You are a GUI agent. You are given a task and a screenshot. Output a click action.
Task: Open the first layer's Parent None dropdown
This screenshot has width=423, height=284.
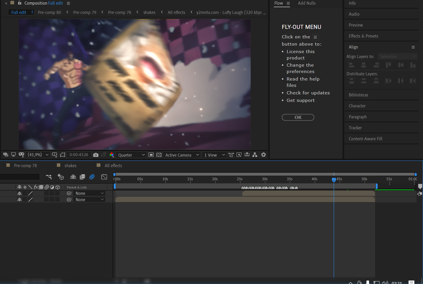click(89, 193)
